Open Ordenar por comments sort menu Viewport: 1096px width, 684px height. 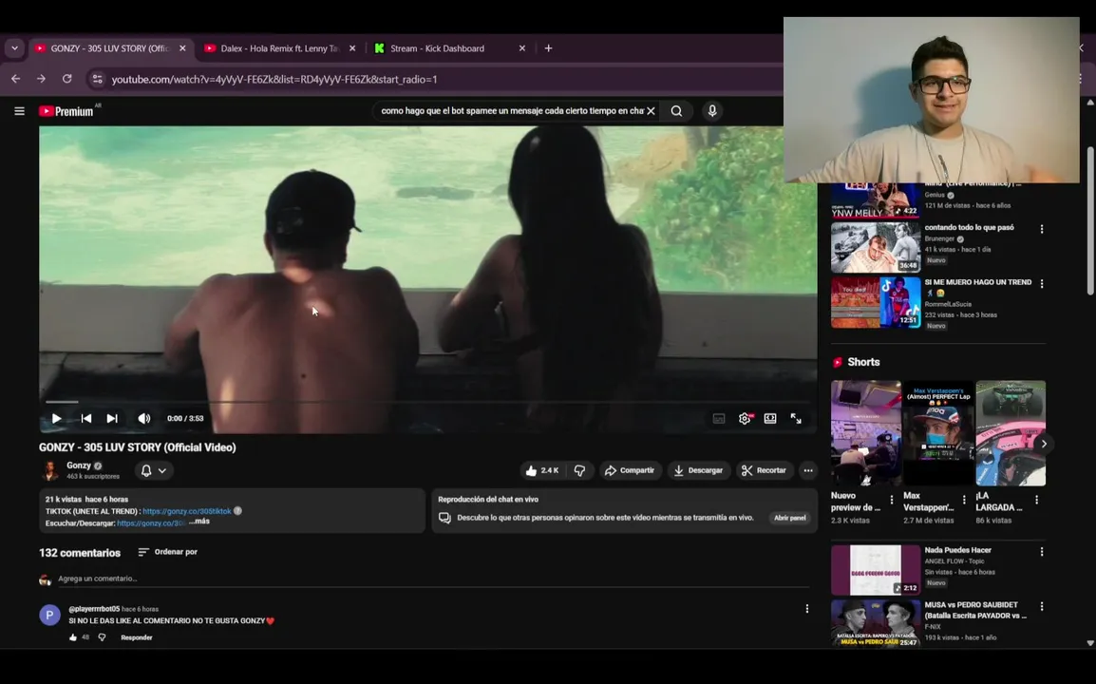(x=168, y=552)
